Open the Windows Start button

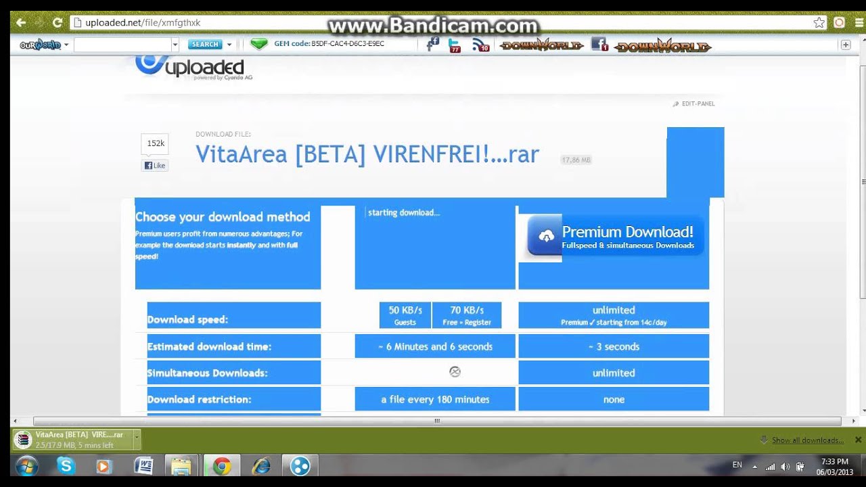pos(26,466)
